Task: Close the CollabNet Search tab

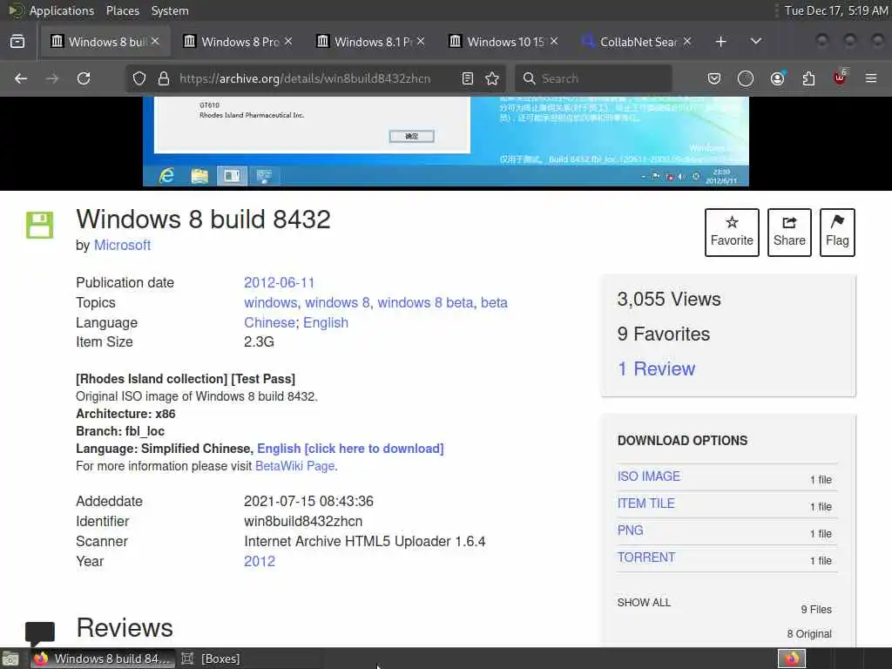Action: (687, 42)
